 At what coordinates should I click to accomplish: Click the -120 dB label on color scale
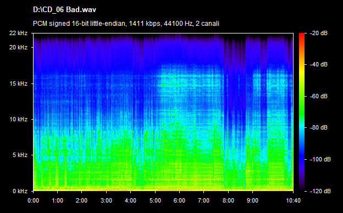[x=320, y=191]
